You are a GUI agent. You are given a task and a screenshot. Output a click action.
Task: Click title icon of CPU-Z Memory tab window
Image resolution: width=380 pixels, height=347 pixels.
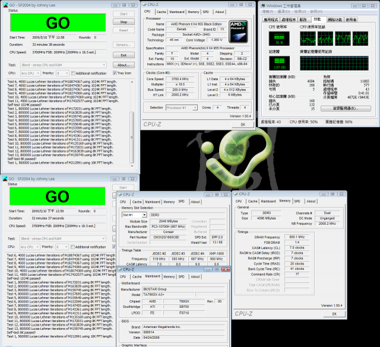(235, 194)
